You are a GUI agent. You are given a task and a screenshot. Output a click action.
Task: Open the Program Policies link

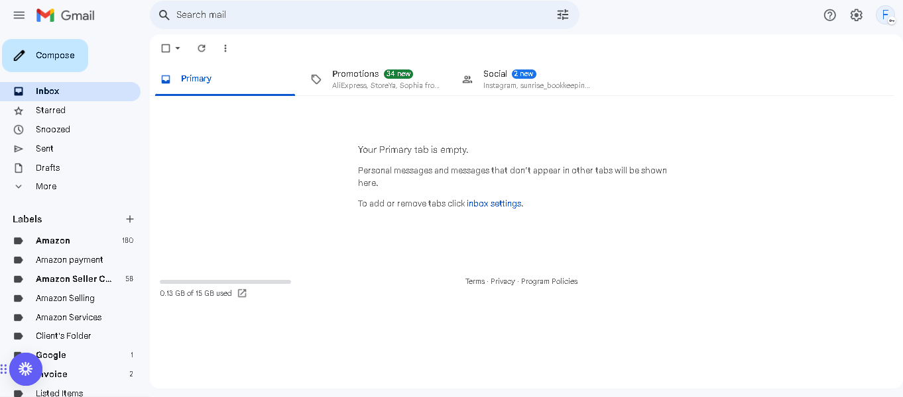(549, 281)
